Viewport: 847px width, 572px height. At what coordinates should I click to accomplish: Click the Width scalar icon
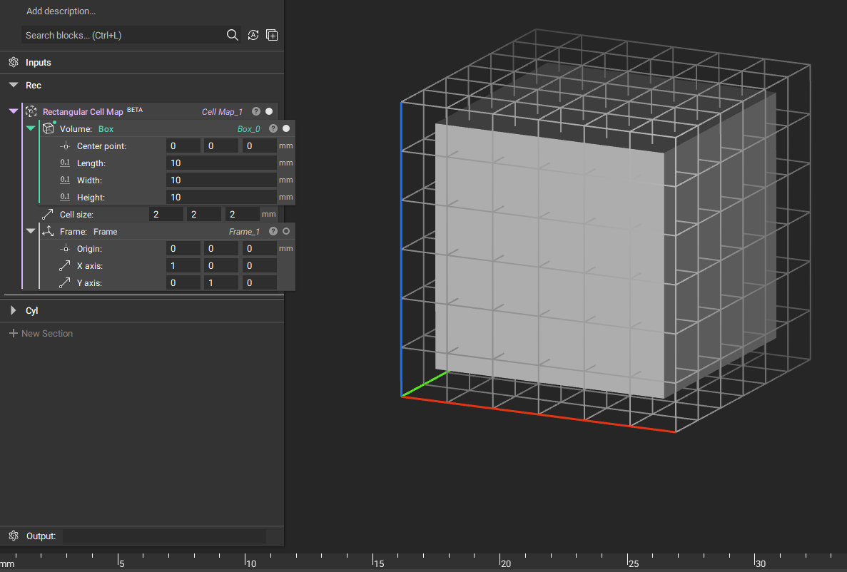click(x=65, y=180)
